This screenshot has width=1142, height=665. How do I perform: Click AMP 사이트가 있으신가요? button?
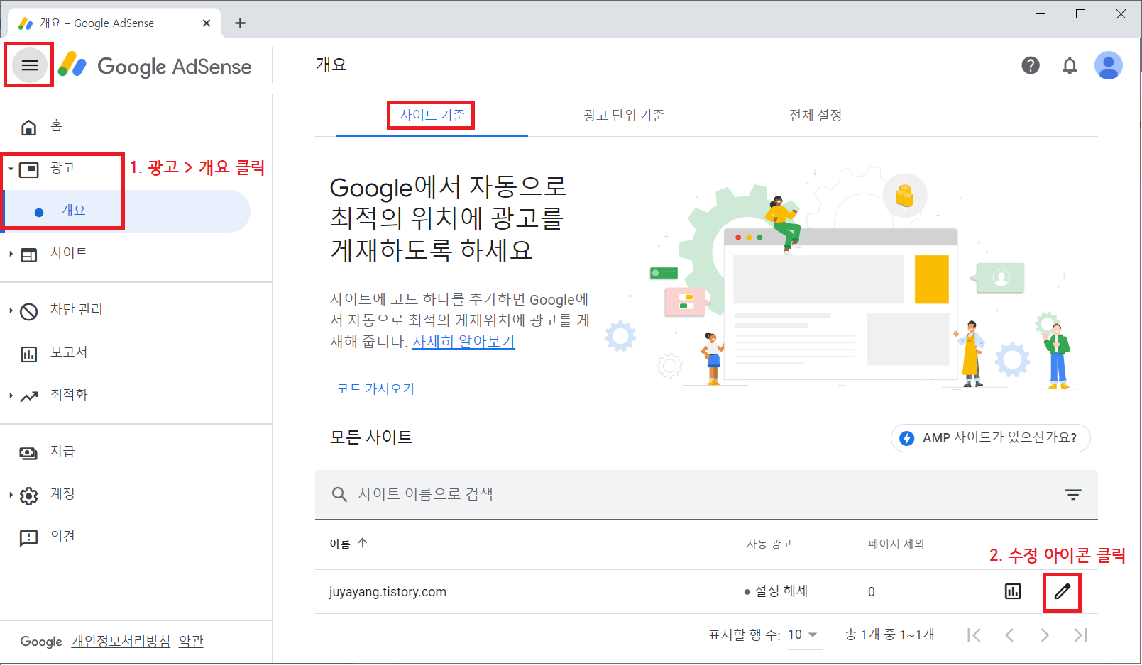[990, 438]
